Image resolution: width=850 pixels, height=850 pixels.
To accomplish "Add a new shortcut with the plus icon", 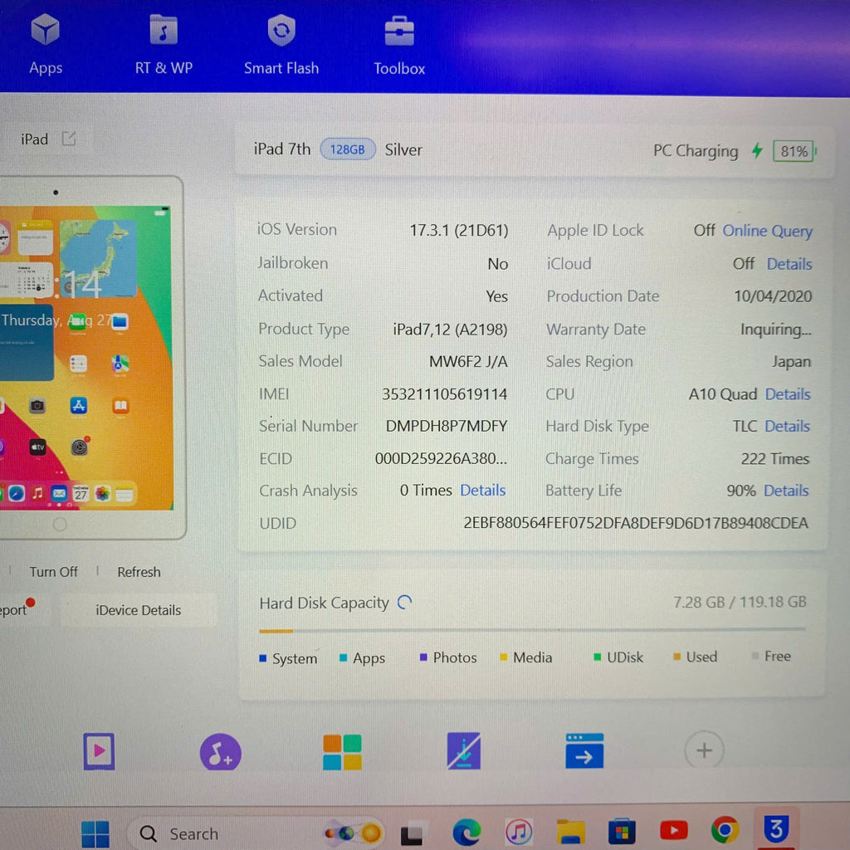I will [704, 750].
